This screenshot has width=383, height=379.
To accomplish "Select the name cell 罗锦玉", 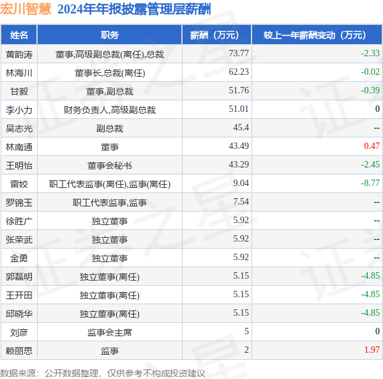I will point(19,203).
